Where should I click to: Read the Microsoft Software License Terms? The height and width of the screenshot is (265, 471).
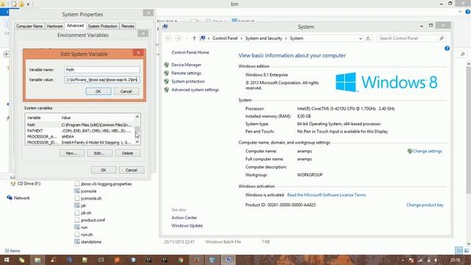[x=327, y=195]
